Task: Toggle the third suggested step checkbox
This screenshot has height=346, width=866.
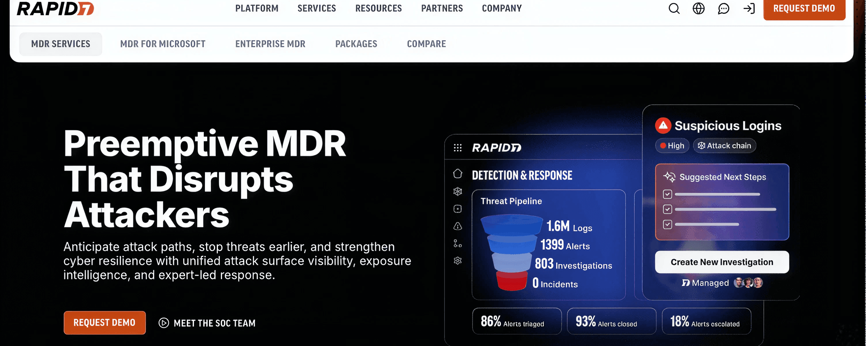Action: pyautogui.click(x=667, y=224)
